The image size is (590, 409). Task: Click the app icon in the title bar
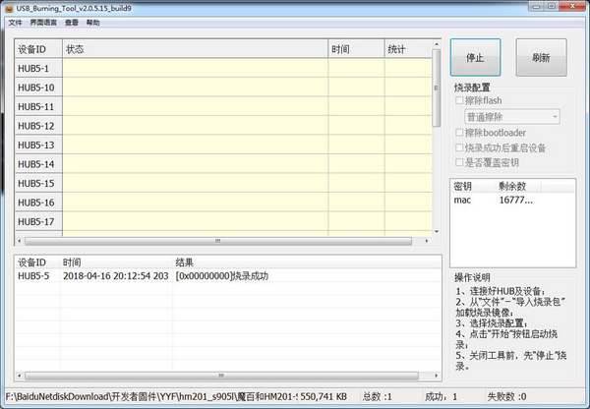click(8, 7)
